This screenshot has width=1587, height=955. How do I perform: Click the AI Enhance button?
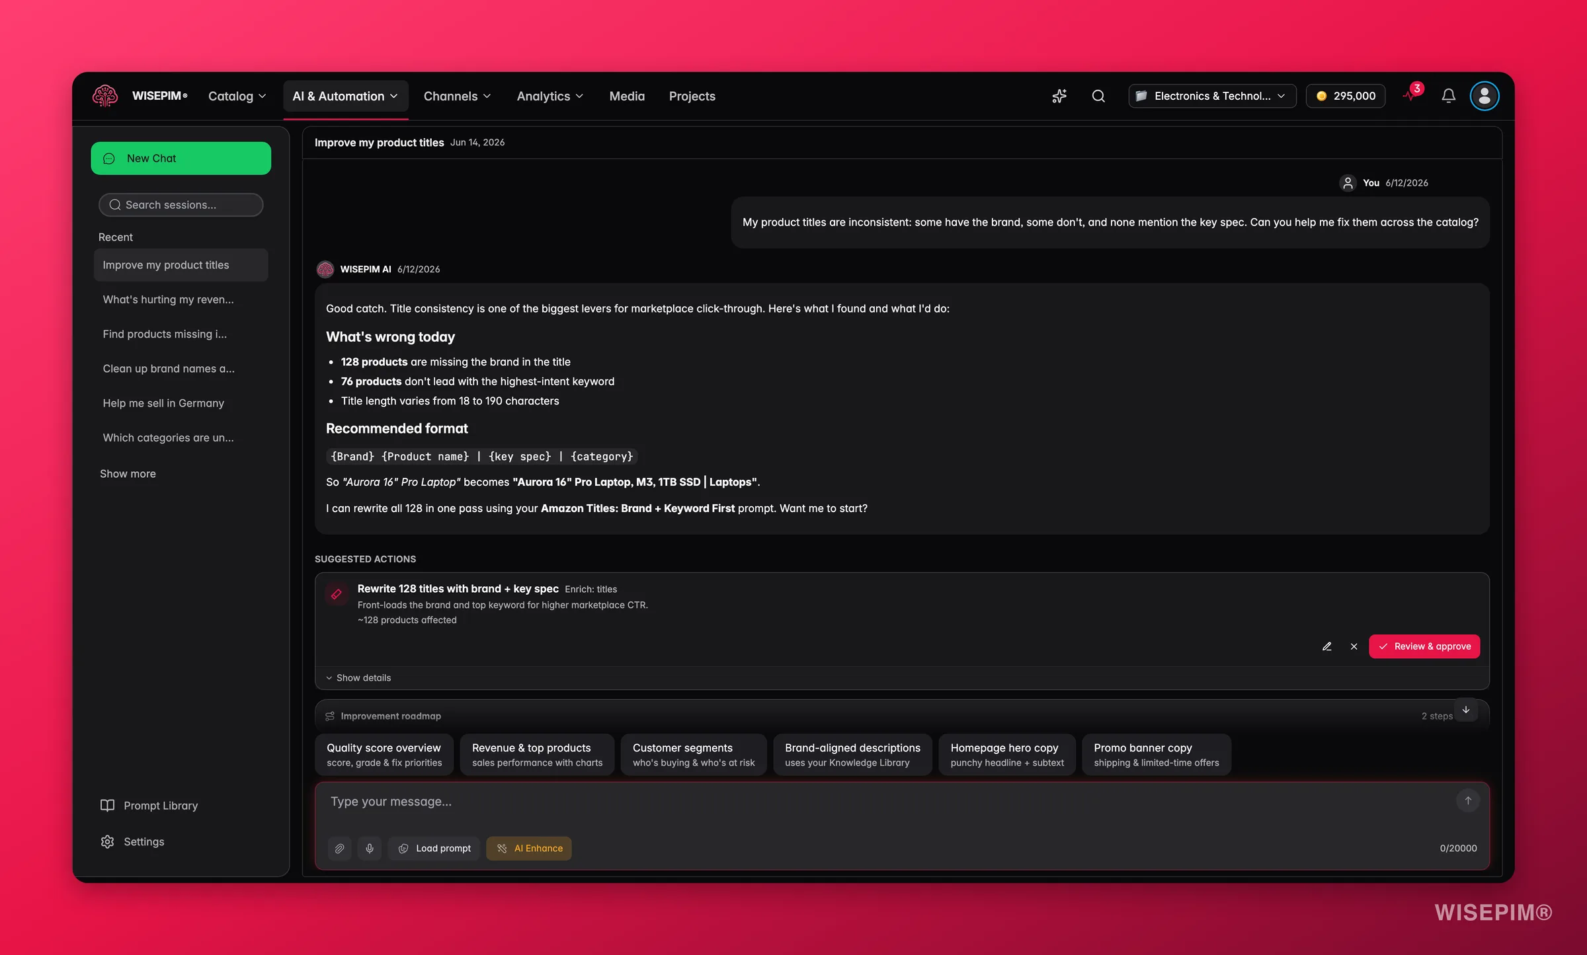529,848
